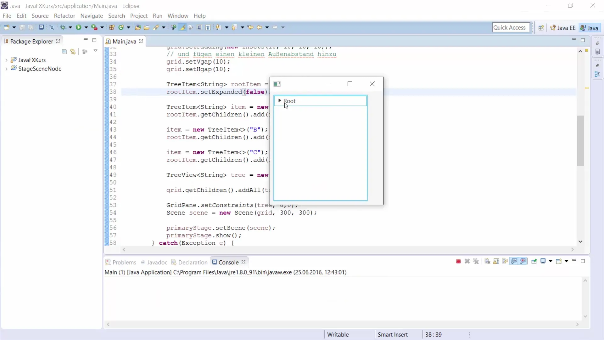Open the Refactor menu
604x340 pixels.
point(64,16)
